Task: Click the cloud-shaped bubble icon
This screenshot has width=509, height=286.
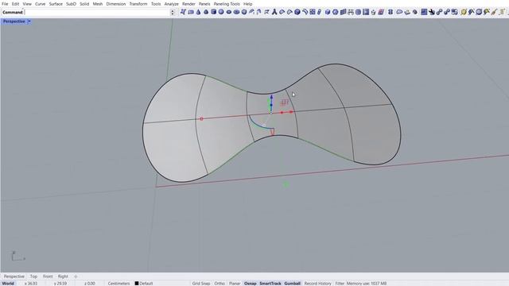Action: point(399,12)
